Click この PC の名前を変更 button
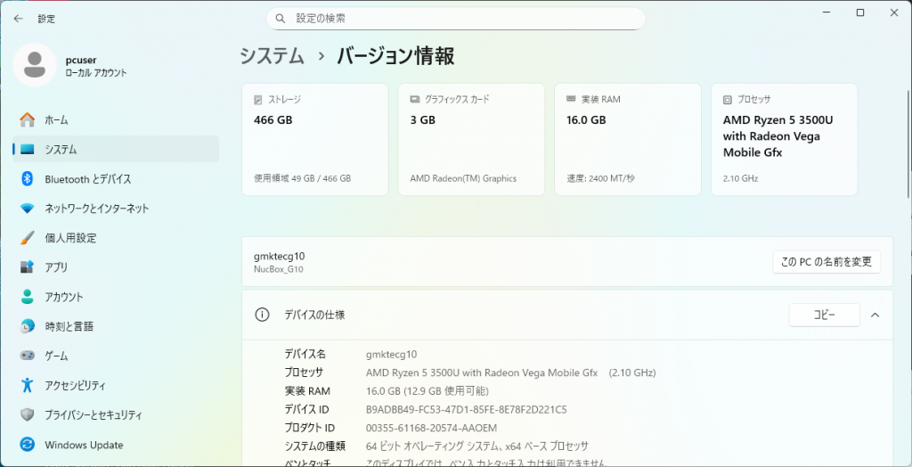912x467 pixels. pyautogui.click(x=826, y=262)
